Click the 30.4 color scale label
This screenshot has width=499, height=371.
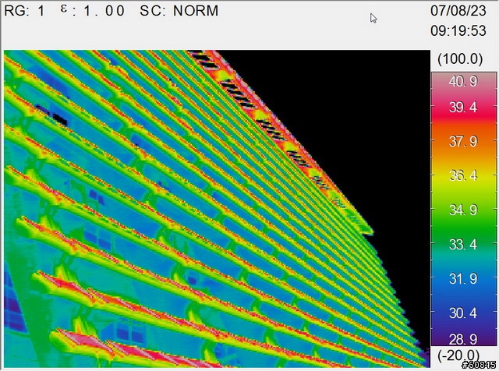tap(463, 313)
